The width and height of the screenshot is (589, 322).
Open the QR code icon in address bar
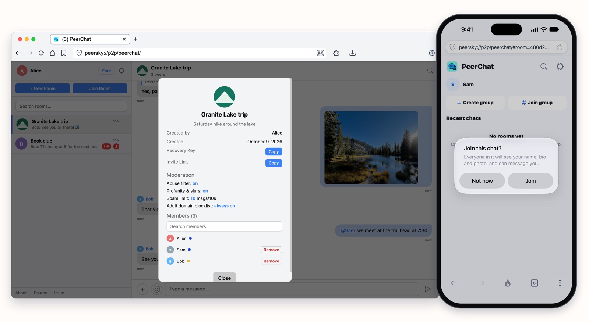pos(320,53)
